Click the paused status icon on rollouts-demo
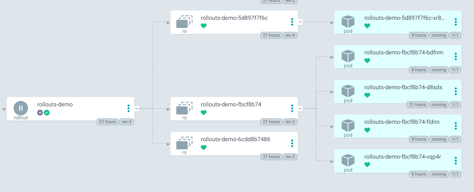 [x=40, y=113]
